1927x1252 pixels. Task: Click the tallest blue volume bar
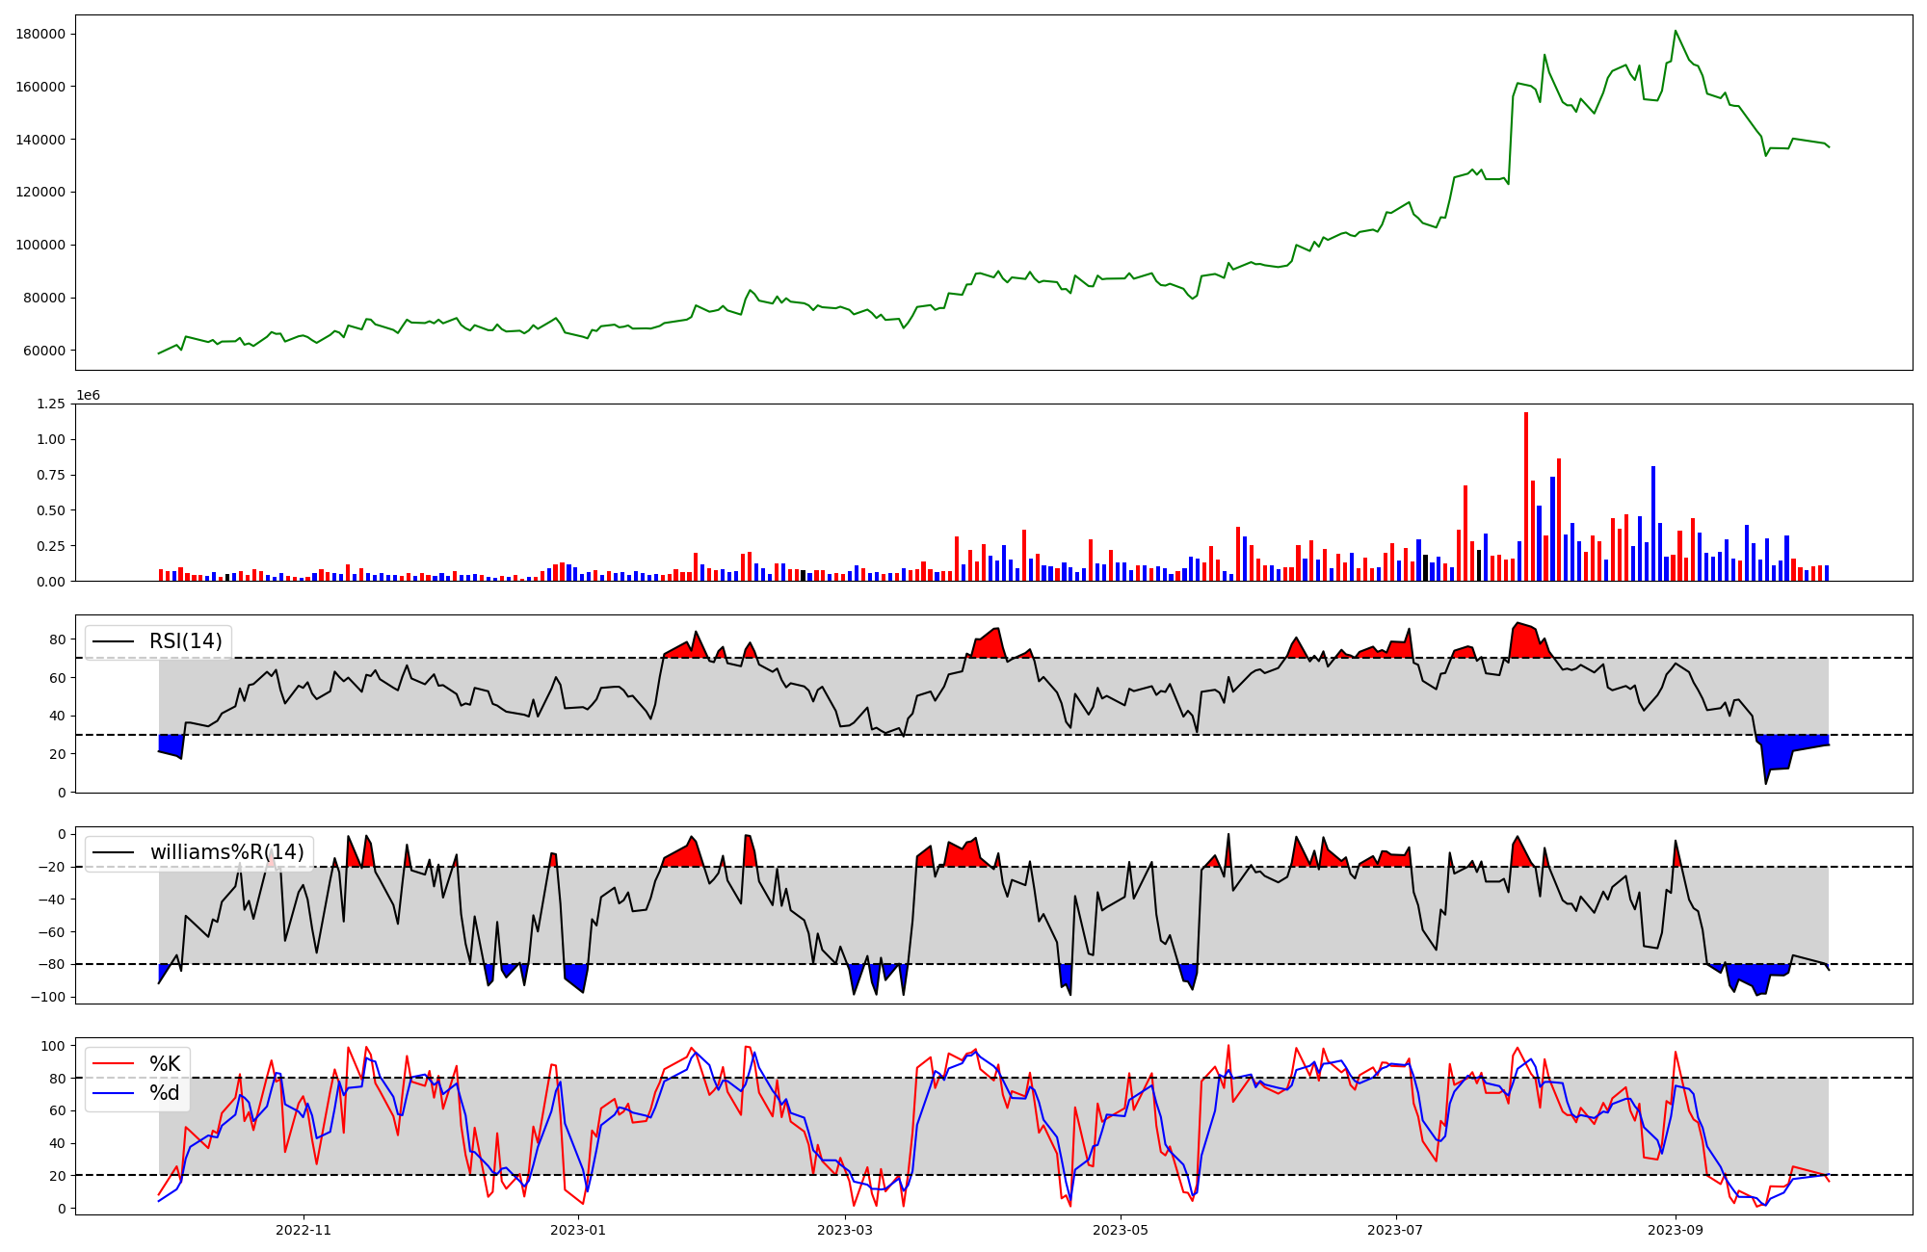(1653, 523)
